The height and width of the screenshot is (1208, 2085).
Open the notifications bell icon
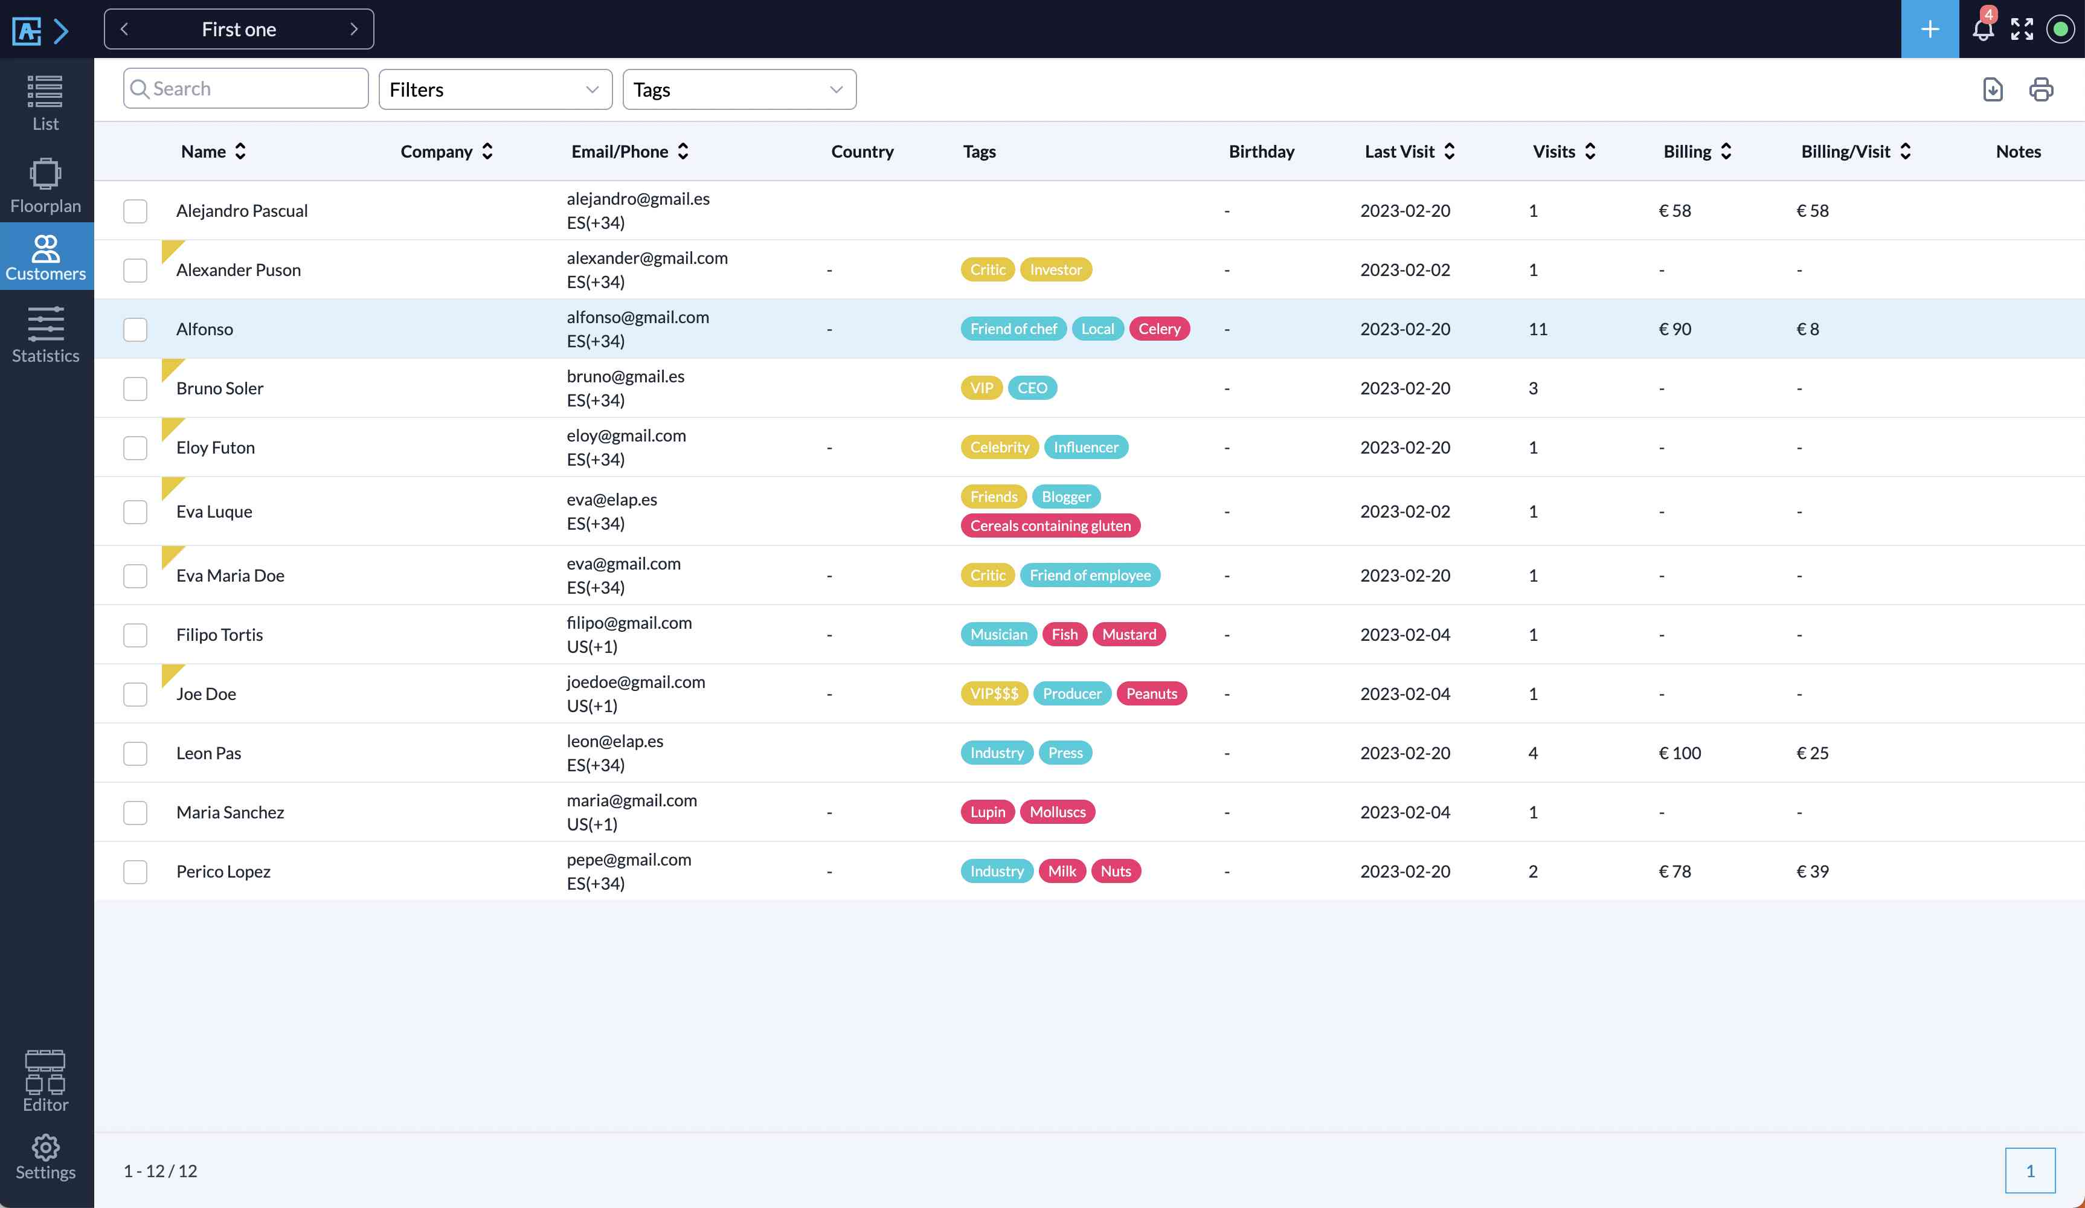pos(1982,30)
